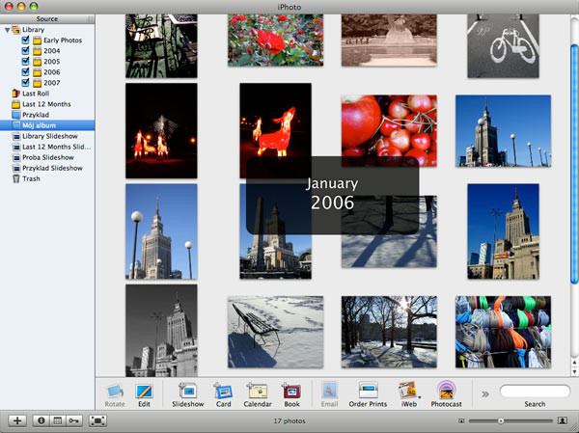Click the Rotate tool icon
This screenshot has height=433, width=579.
tap(115, 392)
